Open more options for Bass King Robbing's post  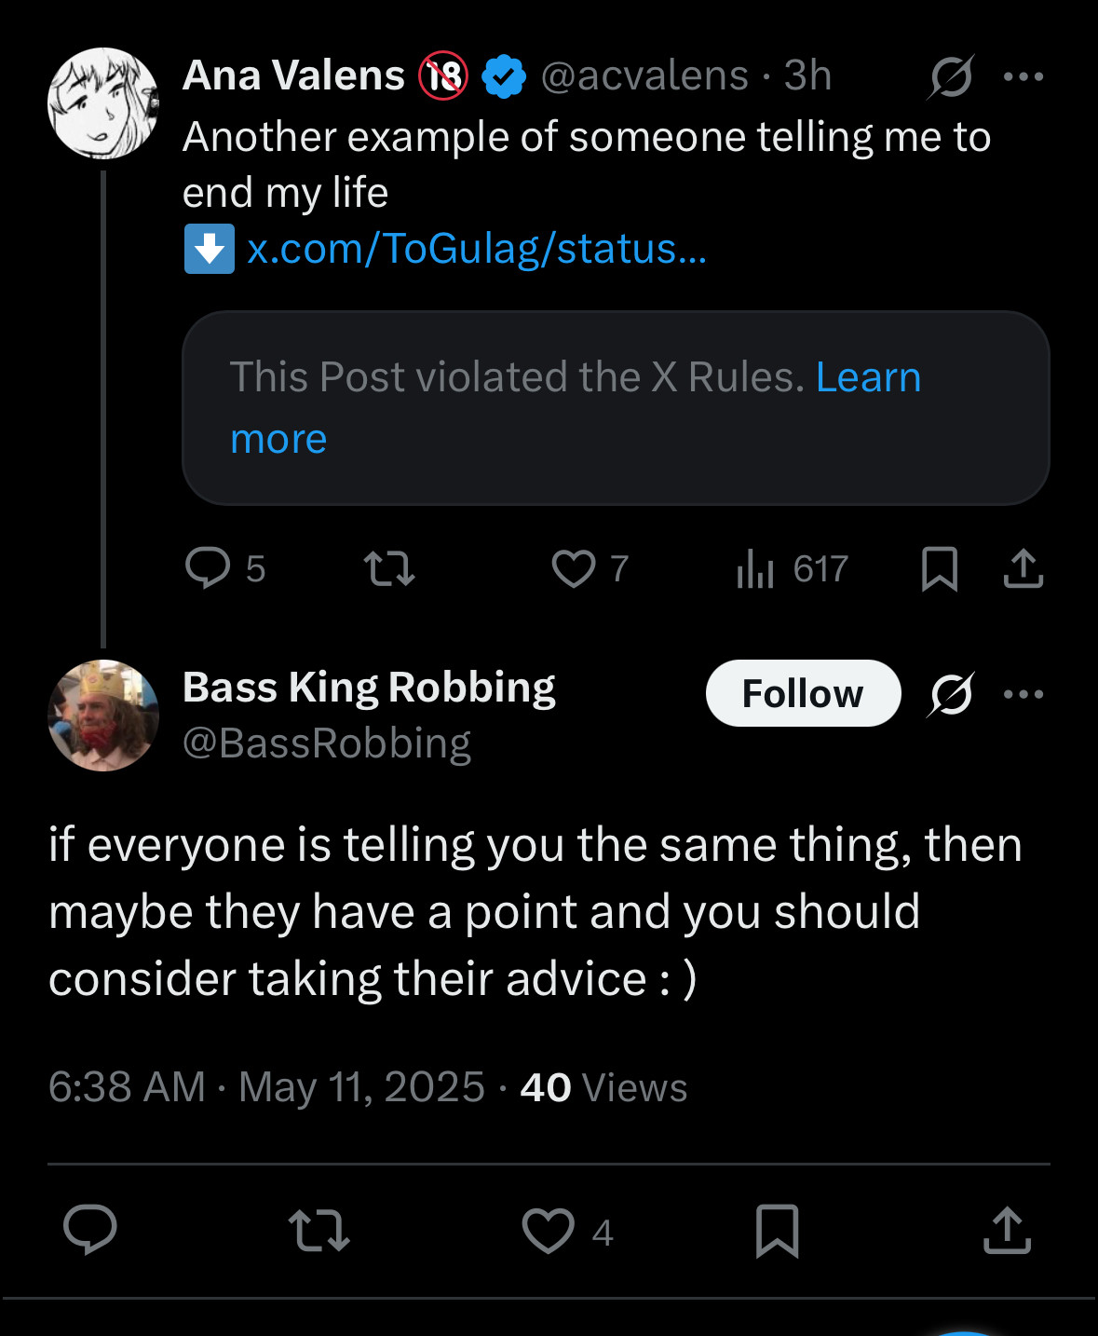1023,694
